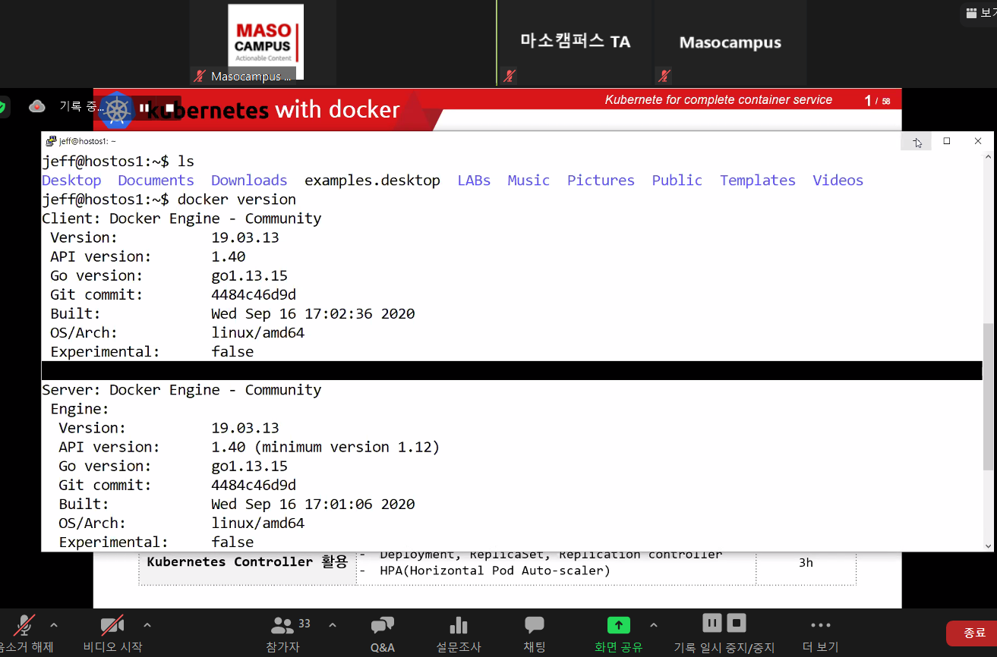997x657 pixels.
Task: Expand audio options arrow next to microphone
Action: [54, 625]
